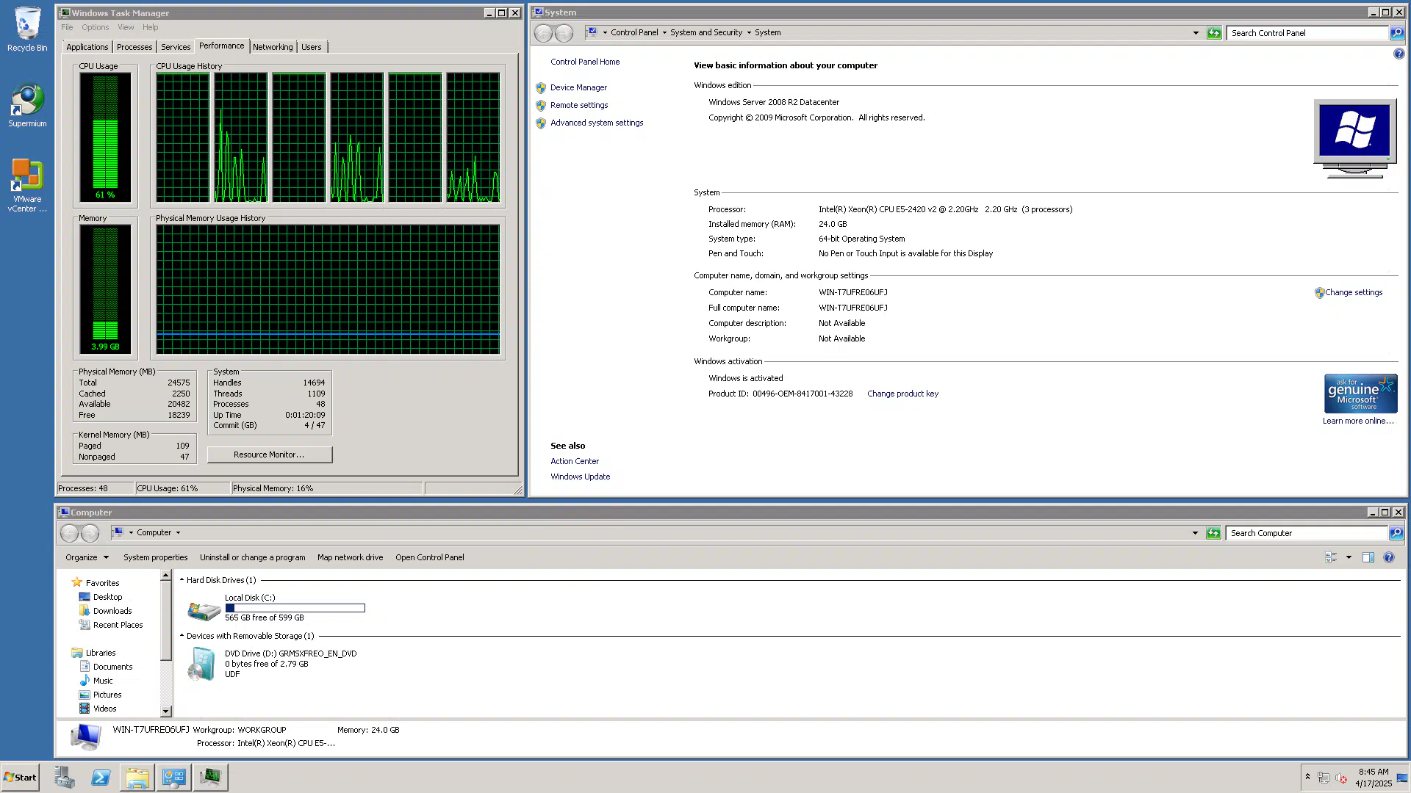Open Computer window address history dropdown
The height and width of the screenshot is (793, 1411).
(x=1195, y=533)
